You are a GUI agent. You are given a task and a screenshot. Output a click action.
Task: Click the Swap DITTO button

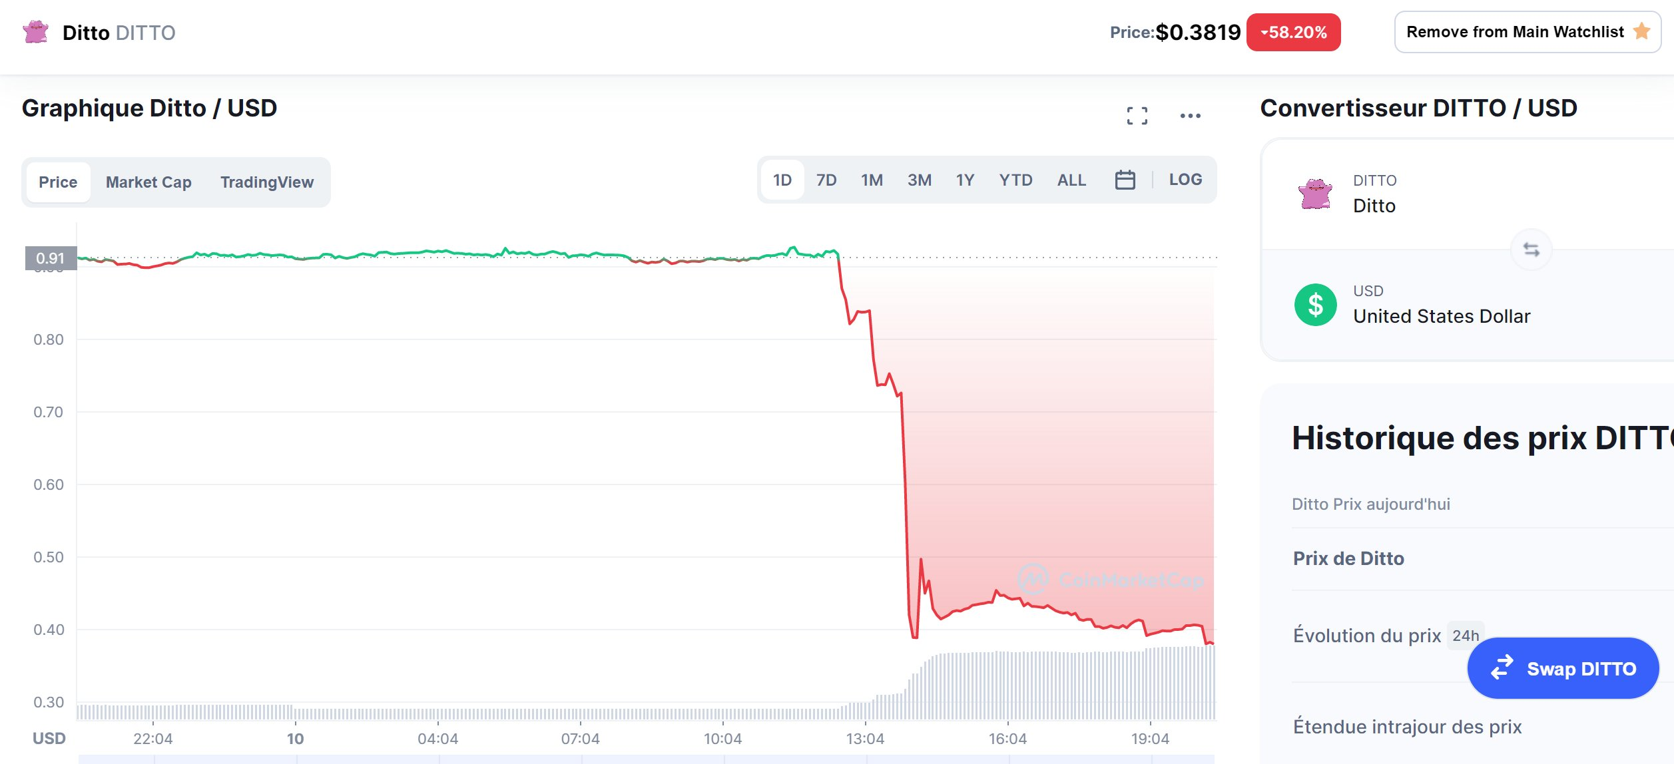pyautogui.click(x=1563, y=668)
